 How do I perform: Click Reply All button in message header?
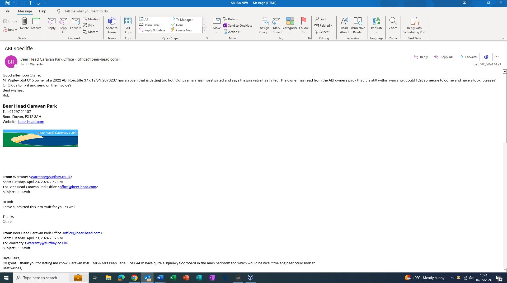point(443,57)
